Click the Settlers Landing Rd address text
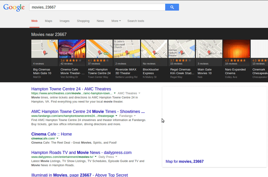Image resolution: width=268 pixels, height=177 pixels. (x=126, y=77)
